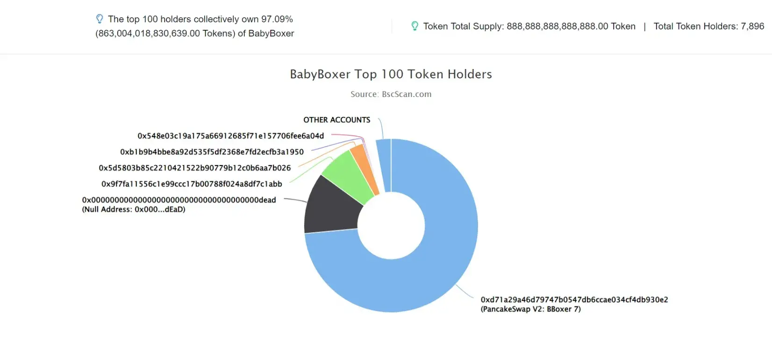Click address label 0xb1b9b4bbe8a92d535f5df2368e7fd2ecfb3a1950

[x=212, y=152]
